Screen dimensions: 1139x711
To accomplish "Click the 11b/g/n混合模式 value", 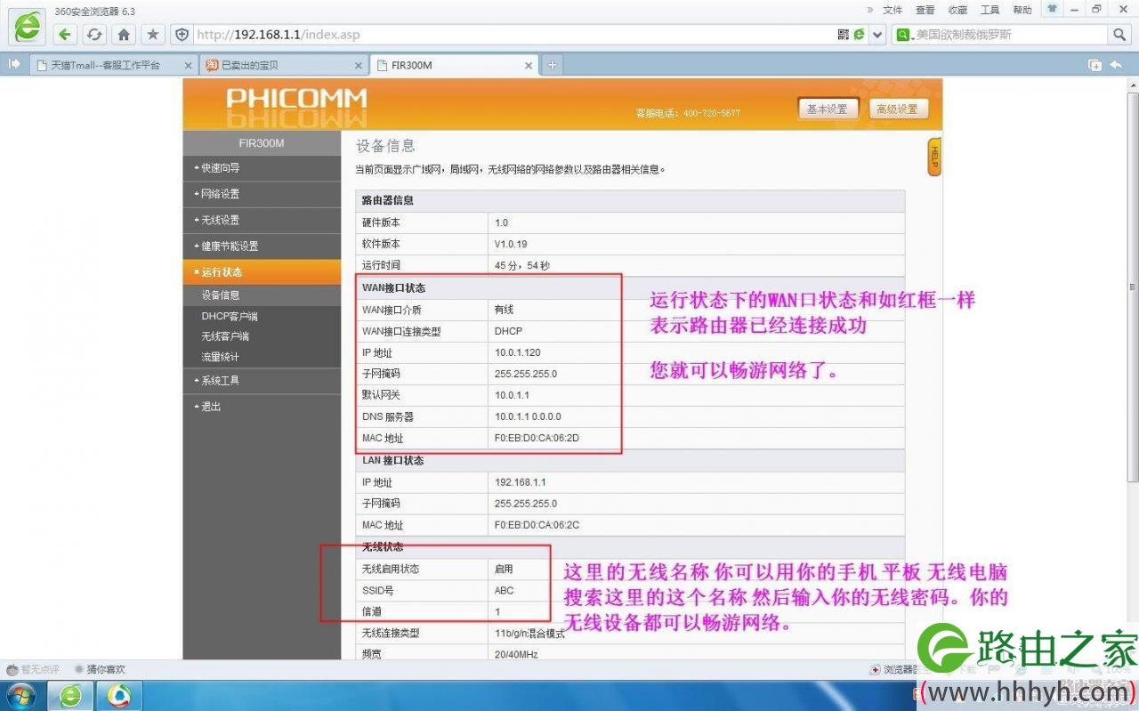I will (x=530, y=634).
